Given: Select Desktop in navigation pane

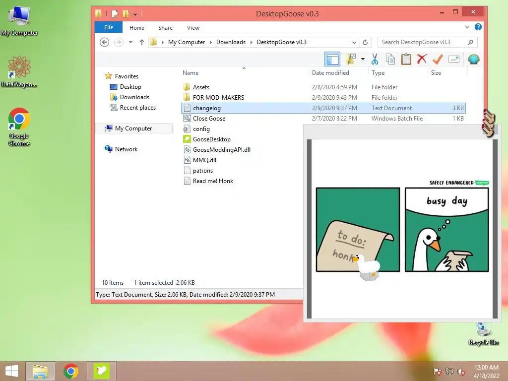Looking at the screenshot, I should (x=130, y=87).
